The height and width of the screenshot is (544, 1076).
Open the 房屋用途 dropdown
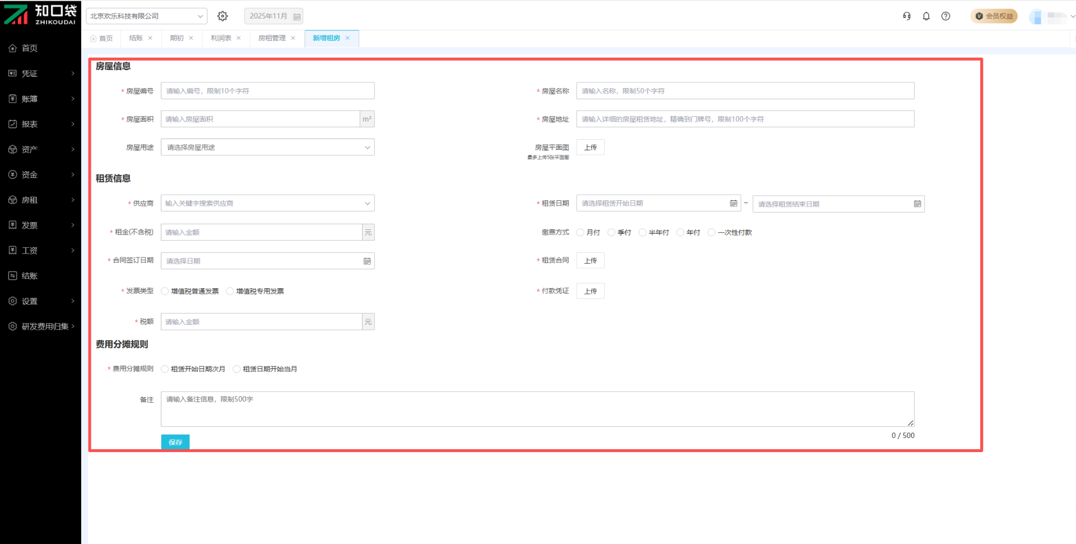pyautogui.click(x=267, y=147)
